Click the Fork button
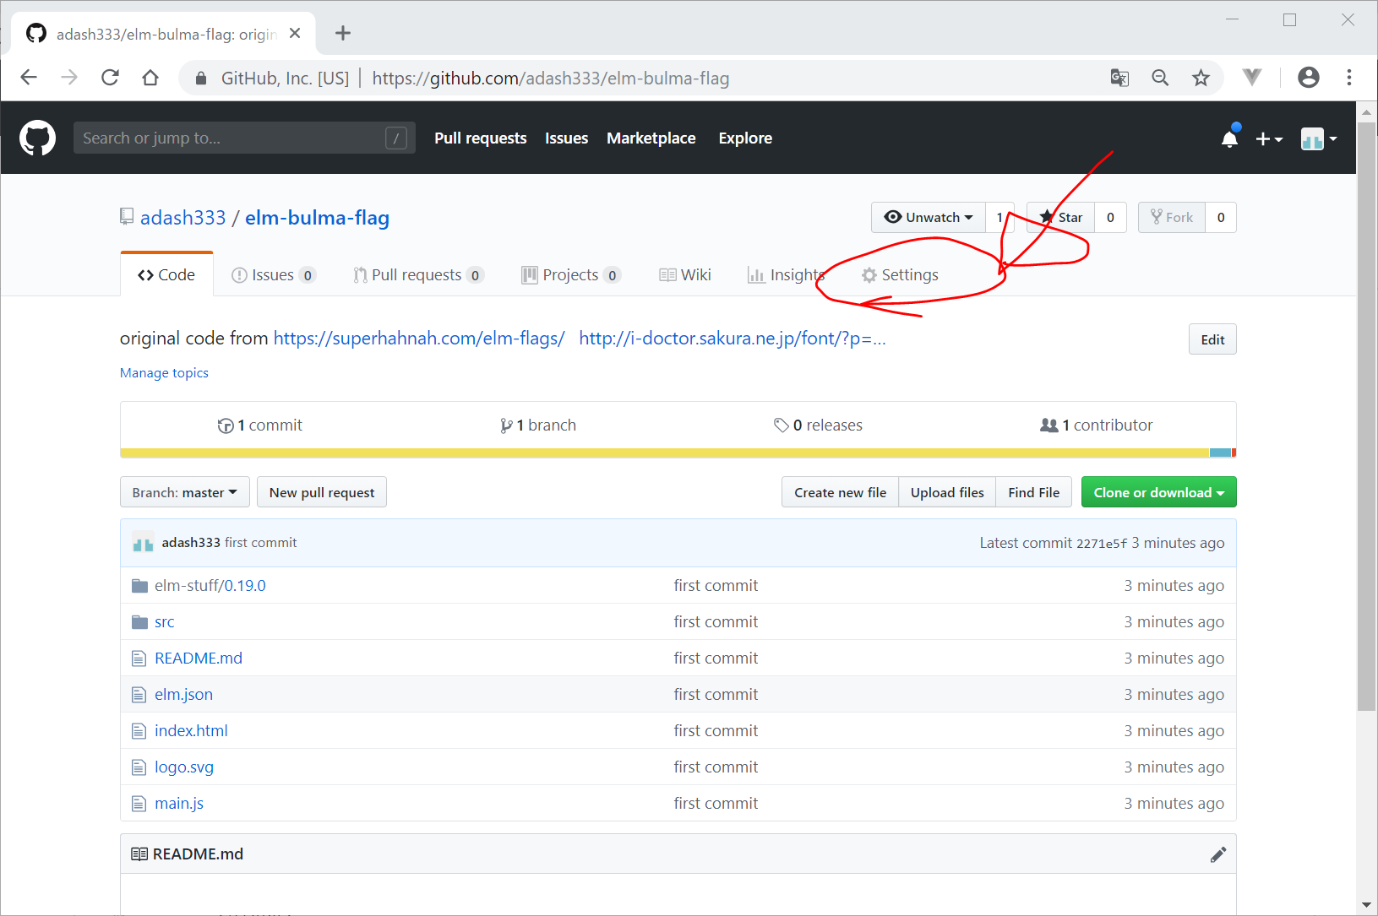This screenshot has height=916, width=1378. click(x=1172, y=218)
